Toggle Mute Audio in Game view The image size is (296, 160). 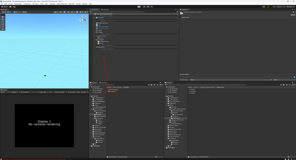72,92
